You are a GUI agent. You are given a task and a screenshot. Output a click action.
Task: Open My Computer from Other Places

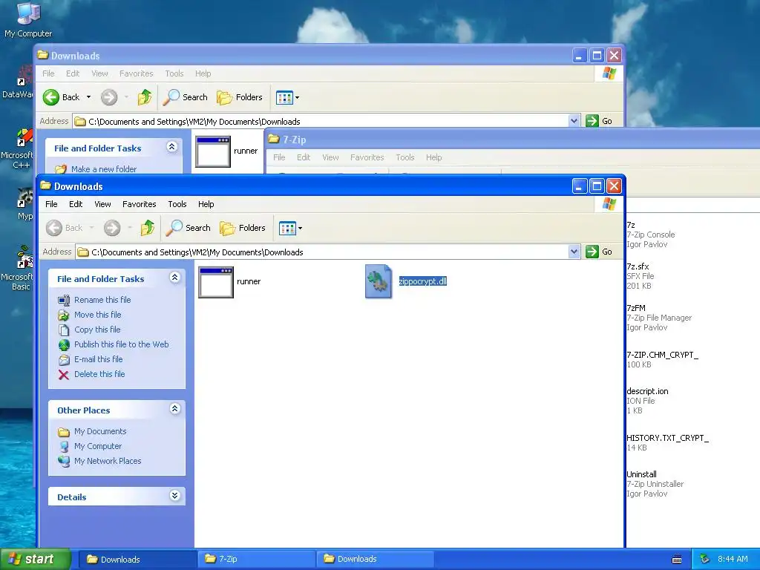click(98, 446)
